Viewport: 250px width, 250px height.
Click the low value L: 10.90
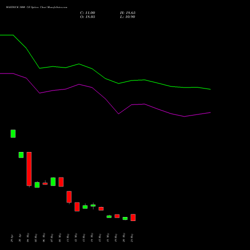point(127,17)
